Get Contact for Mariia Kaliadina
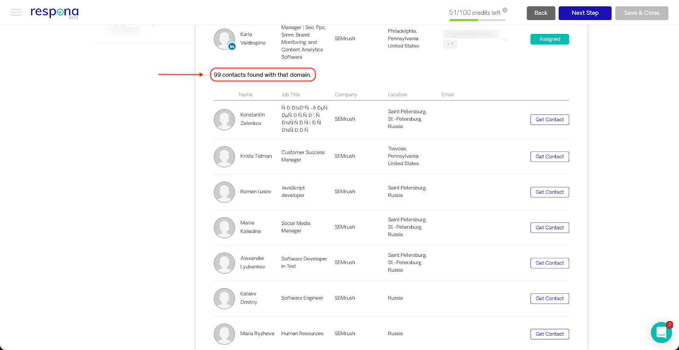This screenshot has height=350, width=679. pos(550,228)
